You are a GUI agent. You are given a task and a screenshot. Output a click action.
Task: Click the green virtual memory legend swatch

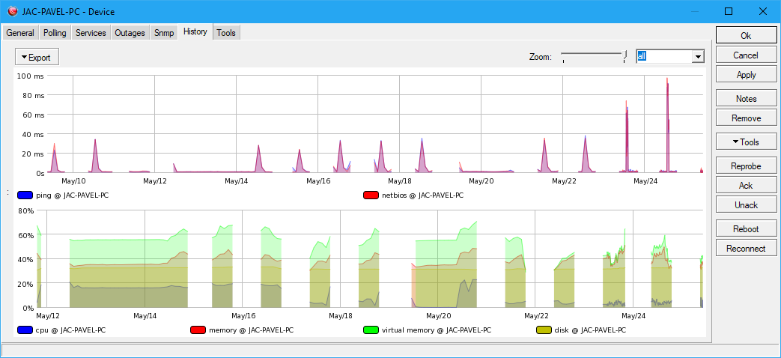coord(371,330)
